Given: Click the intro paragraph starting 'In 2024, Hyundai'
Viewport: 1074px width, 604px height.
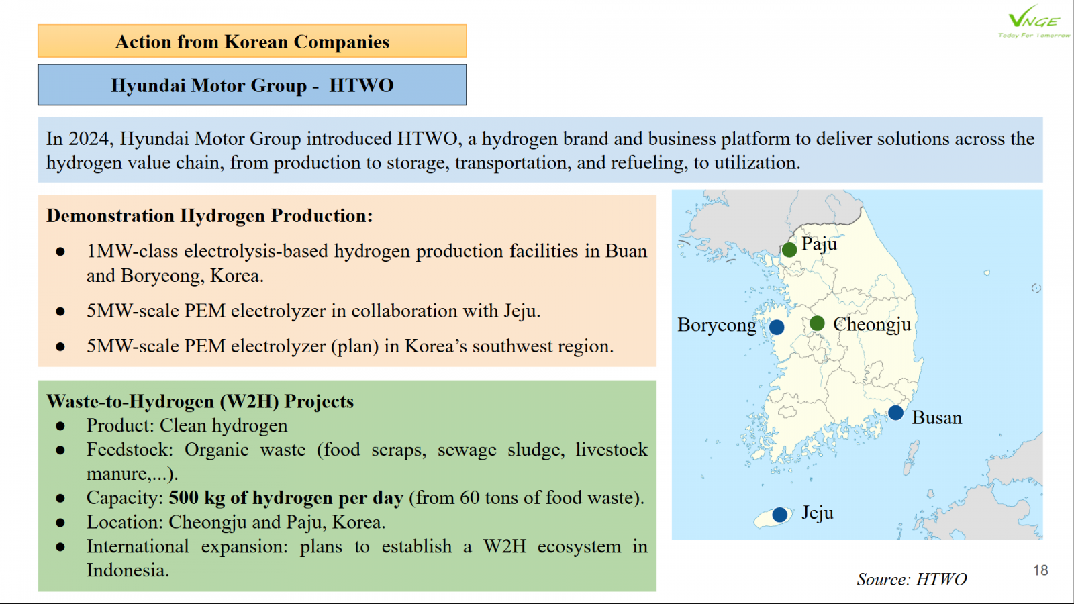Looking at the screenshot, I should click(540, 150).
